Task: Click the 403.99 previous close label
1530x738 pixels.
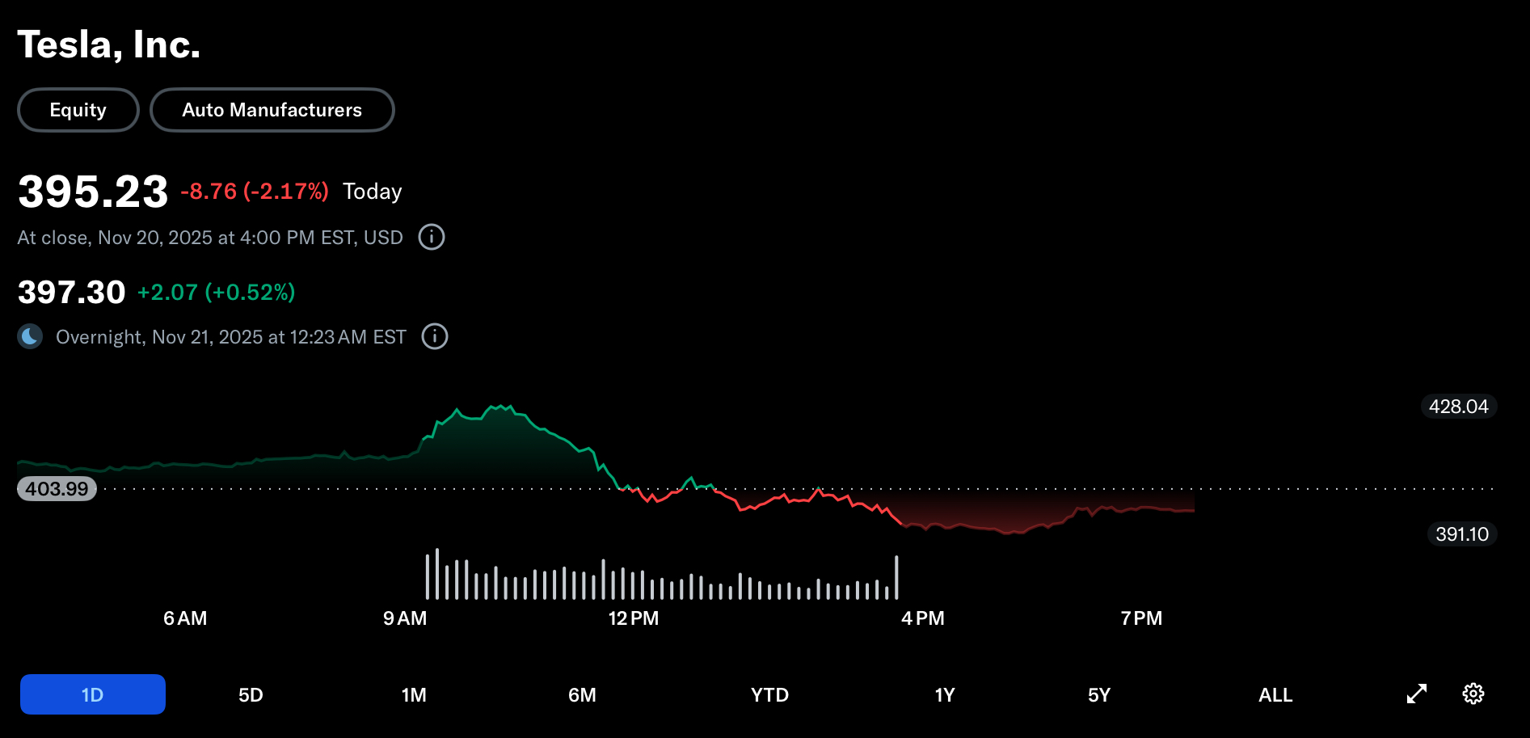Action: pos(57,489)
